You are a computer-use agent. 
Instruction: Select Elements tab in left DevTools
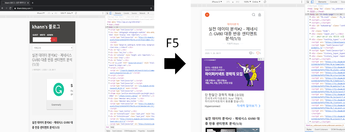pos(118,13)
